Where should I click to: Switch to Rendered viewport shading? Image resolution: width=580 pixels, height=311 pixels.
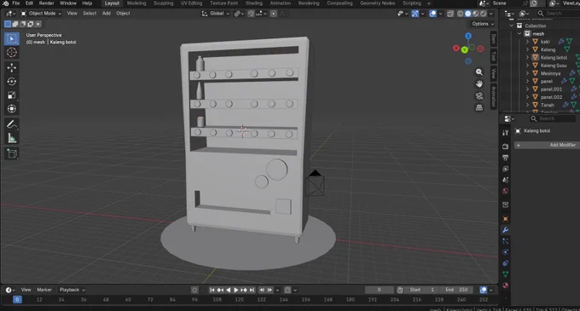point(484,14)
